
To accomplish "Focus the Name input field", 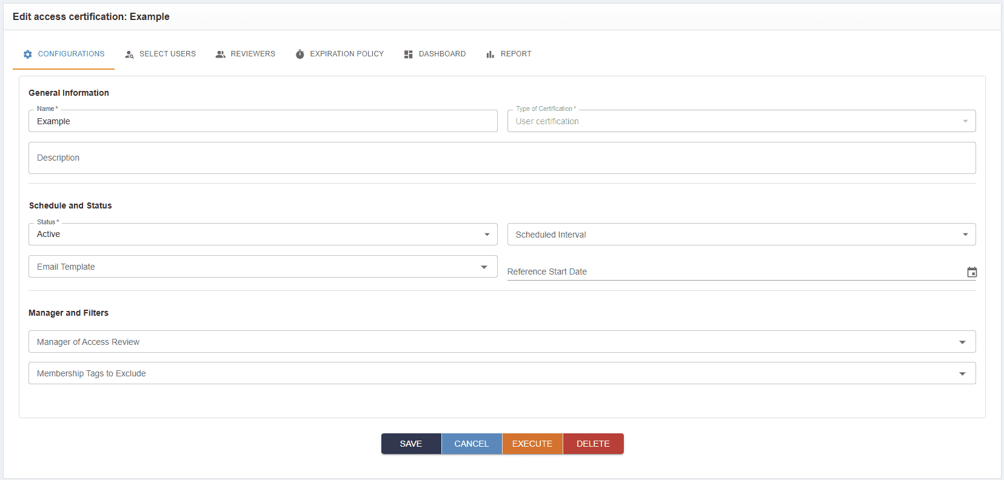I will pyautogui.click(x=263, y=121).
